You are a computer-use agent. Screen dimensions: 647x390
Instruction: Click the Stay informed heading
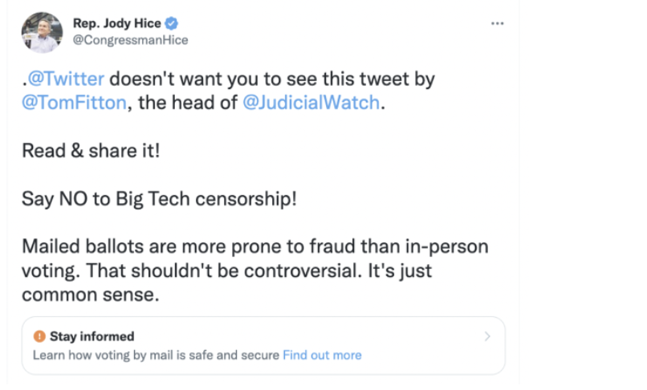tap(92, 337)
